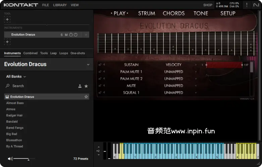Image resolution: width=262 pixels, height=167 pixels.
Task: Click the exclamation notification icon
Action: click(247, 5)
